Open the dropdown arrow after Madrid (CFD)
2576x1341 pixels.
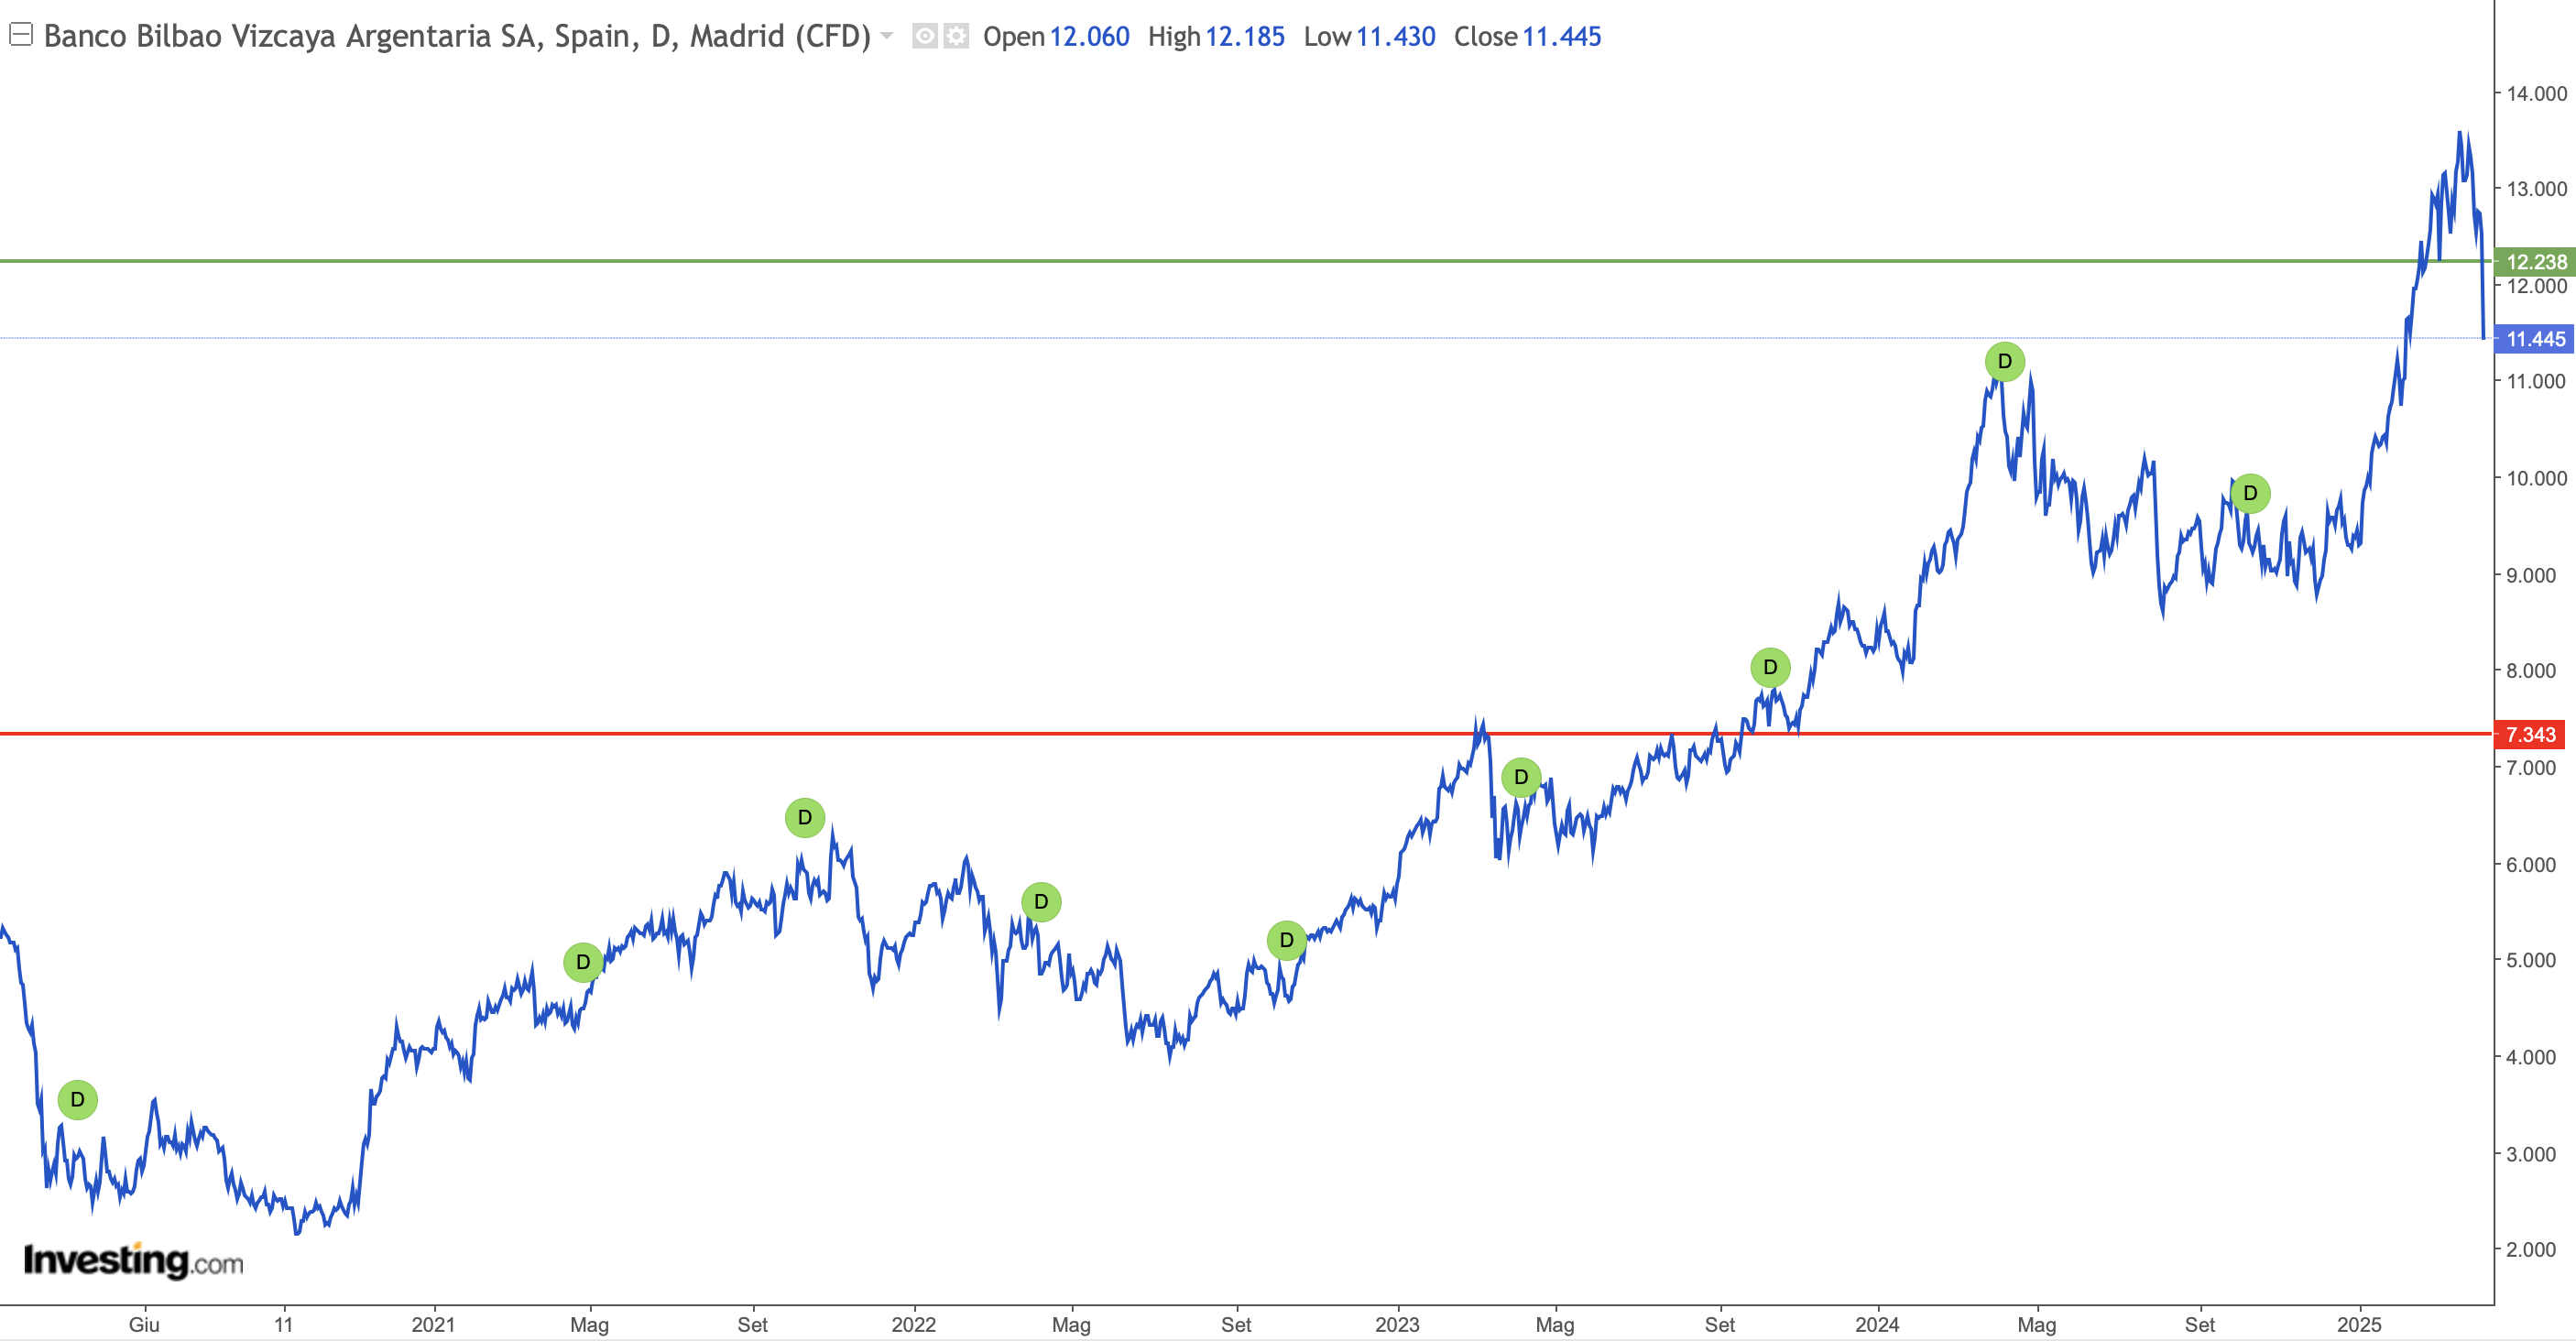(887, 36)
